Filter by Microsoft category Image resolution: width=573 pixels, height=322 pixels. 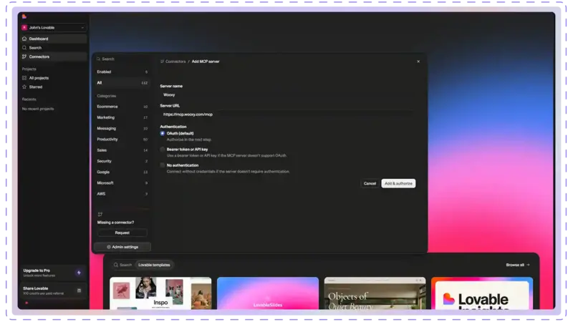point(122,183)
